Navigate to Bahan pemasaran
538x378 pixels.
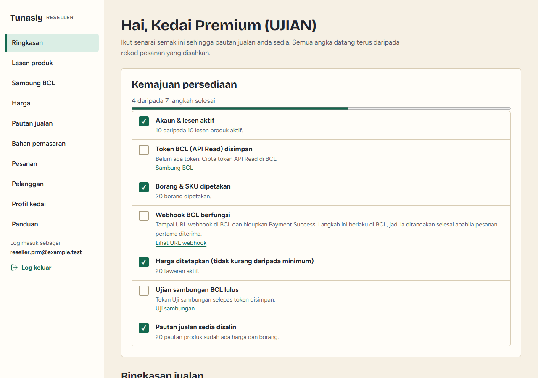coord(52,144)
